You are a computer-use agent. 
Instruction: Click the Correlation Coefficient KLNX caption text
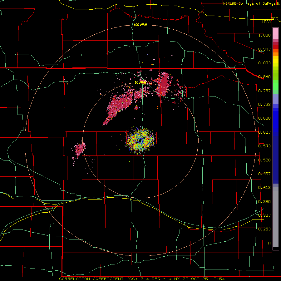[142, 279]
